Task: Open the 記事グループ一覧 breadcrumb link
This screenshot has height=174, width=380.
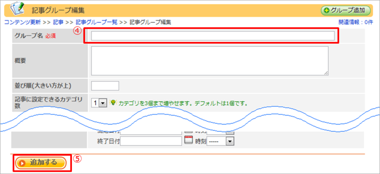Action: tap(97, 22)
